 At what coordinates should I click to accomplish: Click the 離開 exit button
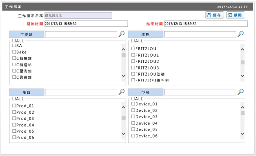(235, 15)
